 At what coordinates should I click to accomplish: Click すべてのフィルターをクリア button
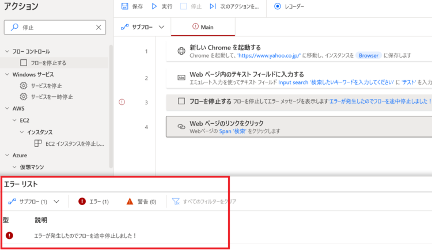point(204,202)
